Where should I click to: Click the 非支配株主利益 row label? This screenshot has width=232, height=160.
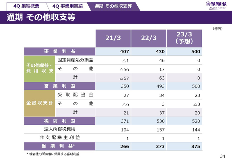coord(60,138)
